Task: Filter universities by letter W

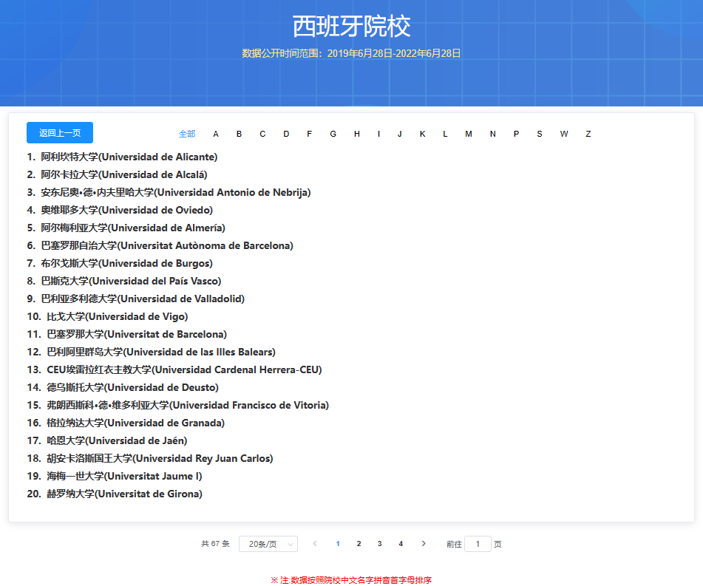Action: [x=564, y=134]
